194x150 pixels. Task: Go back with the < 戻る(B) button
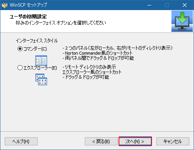coord(101,141)
